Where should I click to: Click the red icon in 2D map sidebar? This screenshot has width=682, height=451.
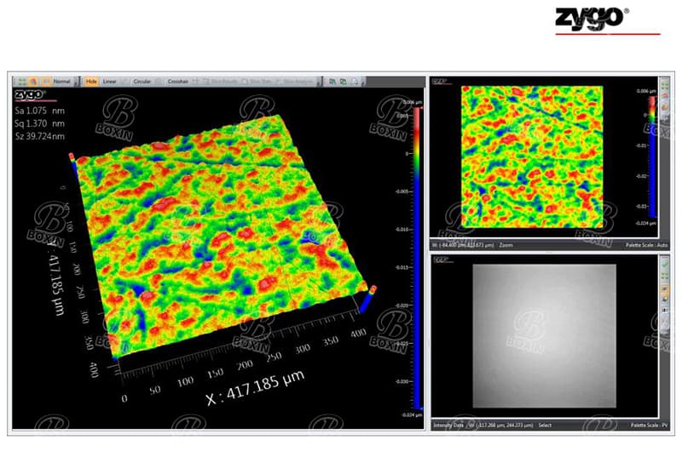click(x=665, y=96)
